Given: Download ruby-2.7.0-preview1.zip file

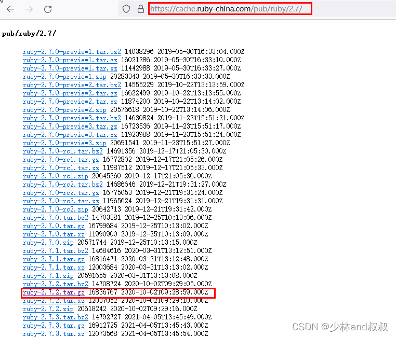Looking at the screenshot, I should pyautogui.click(x=64, y=77).
